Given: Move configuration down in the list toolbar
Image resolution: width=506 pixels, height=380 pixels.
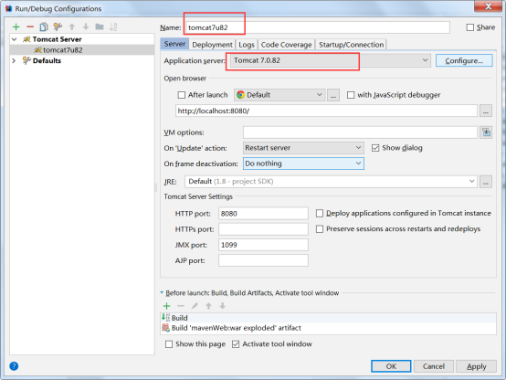Looking at the screenshot, I should pyautogui.click(x=86, y=26).
